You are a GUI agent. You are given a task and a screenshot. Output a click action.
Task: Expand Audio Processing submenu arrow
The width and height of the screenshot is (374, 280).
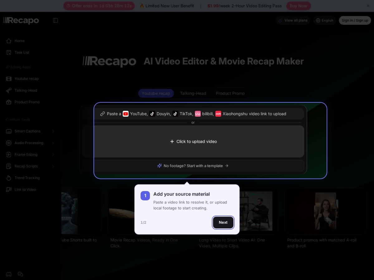[53, 143]
